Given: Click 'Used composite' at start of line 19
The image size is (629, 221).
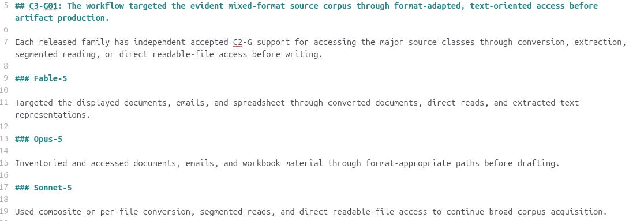Looking at the screenshot, I should (48, 212).
